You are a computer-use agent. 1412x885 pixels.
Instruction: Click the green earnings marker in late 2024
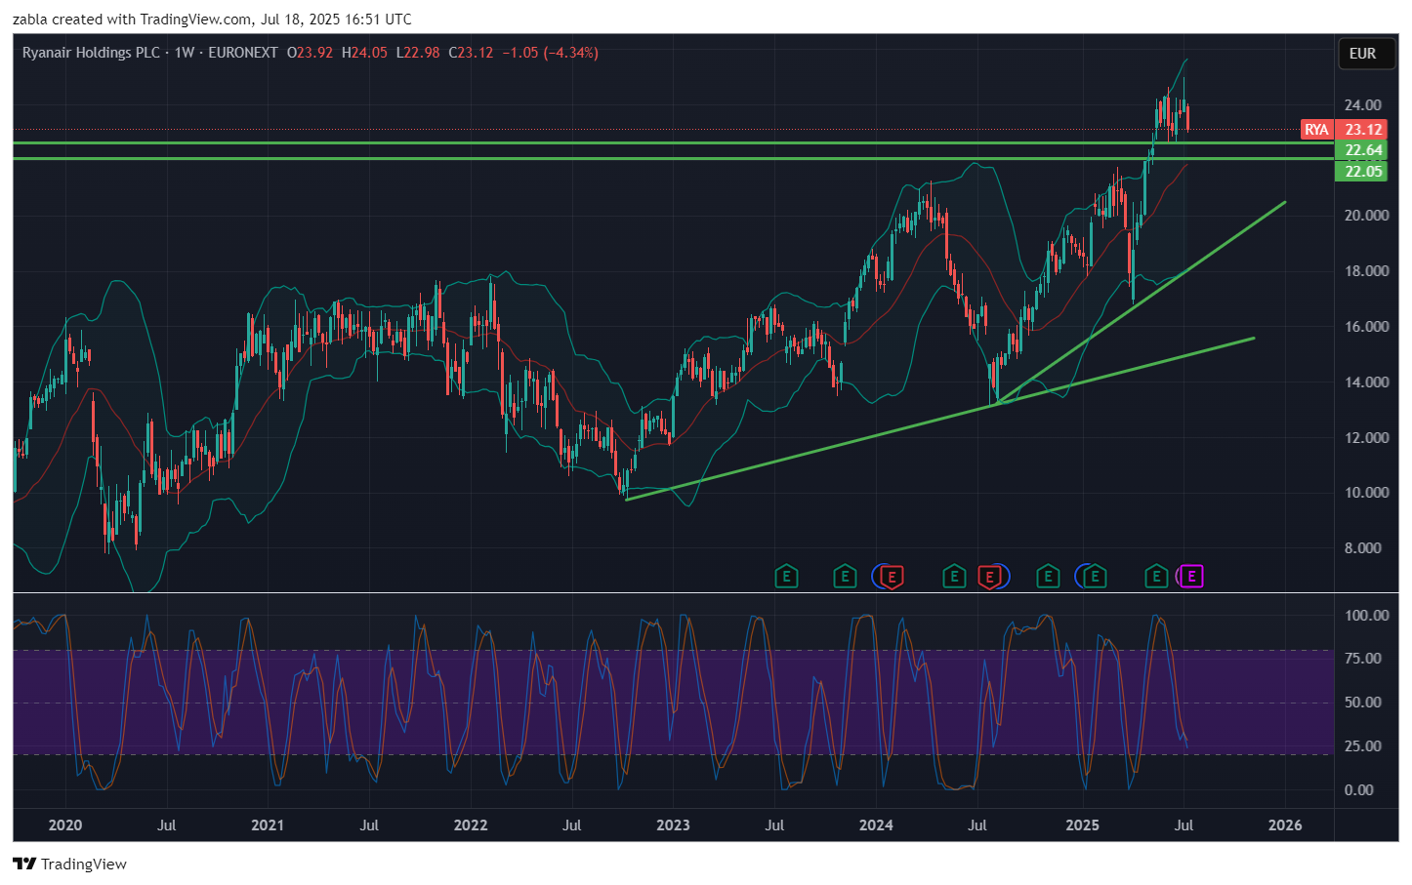1048,577
